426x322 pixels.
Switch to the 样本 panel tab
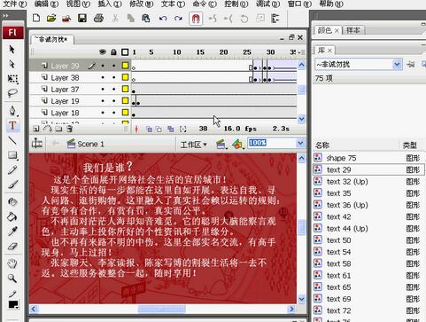coord(353,30)
